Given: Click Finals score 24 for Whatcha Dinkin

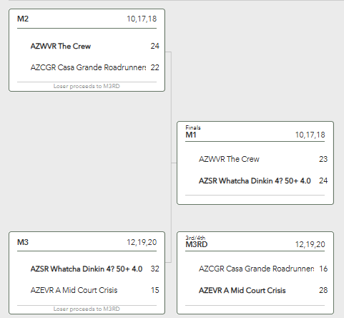Looking at the screenshot, I should click(323, 180).
